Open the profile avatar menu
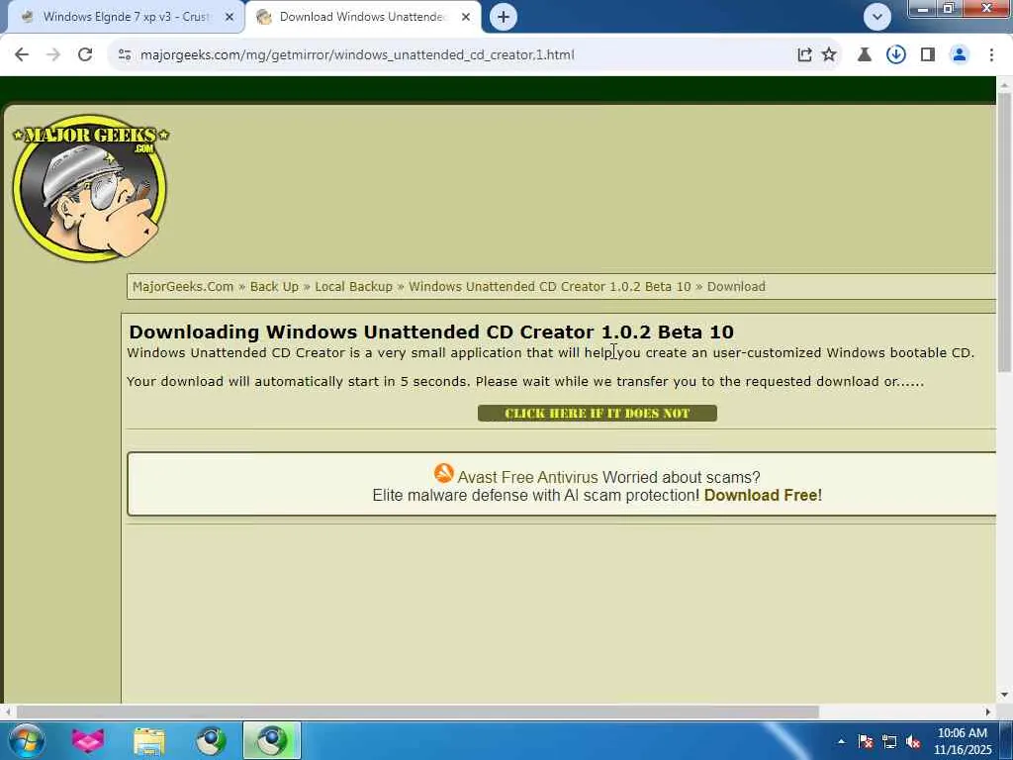1013x760 pixels. tap(960, 55)
